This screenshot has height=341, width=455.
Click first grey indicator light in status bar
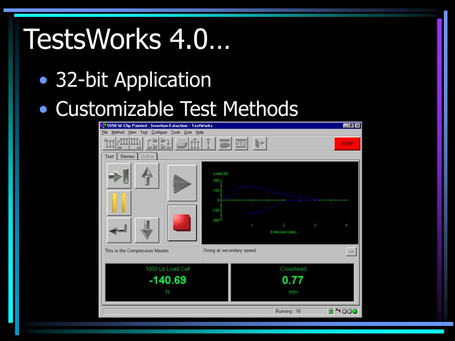coord(345,311)
